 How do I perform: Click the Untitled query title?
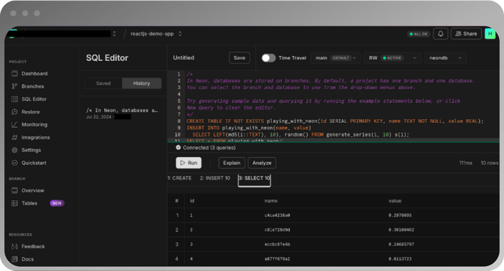point(184,58)
